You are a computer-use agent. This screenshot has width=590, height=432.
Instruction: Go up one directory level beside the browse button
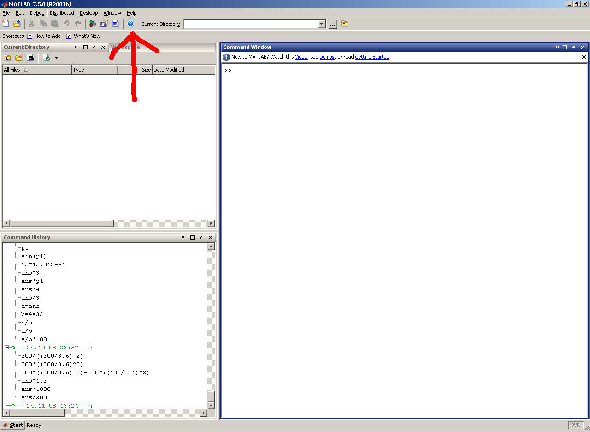(345, 24)
